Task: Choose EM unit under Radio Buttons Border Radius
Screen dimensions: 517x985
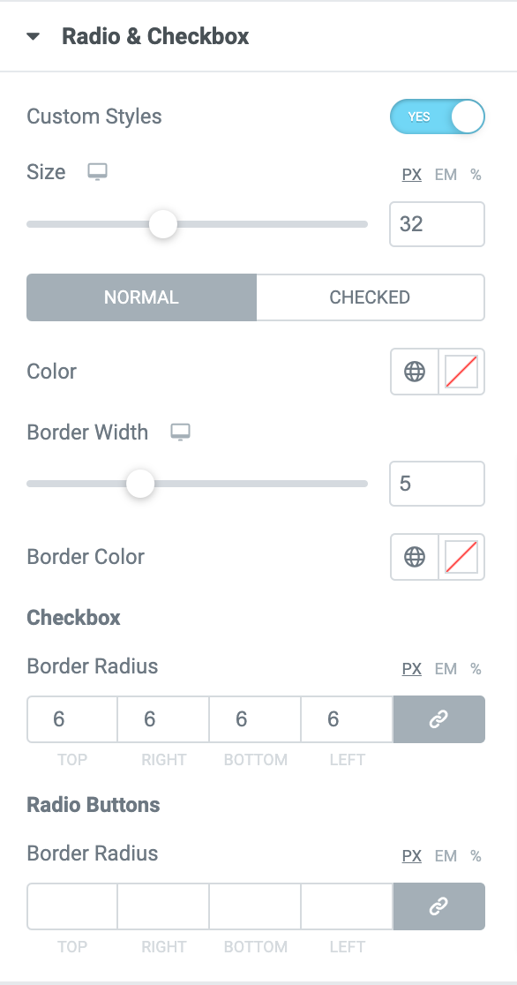Action: [x=444, y=856]
